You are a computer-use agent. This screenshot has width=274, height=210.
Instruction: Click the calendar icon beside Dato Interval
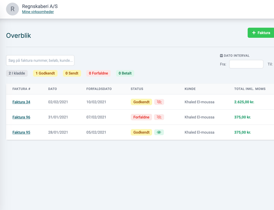coord(221,55)
